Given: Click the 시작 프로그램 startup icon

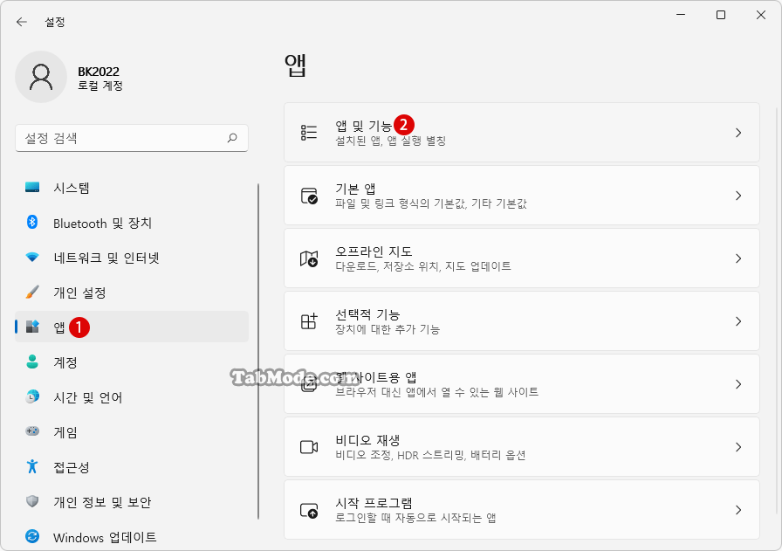Looking at the screenshot, I should (x=309, y=510).
